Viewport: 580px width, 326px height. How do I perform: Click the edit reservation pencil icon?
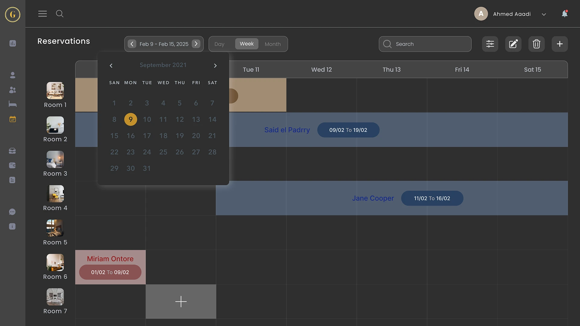(513, 44)
